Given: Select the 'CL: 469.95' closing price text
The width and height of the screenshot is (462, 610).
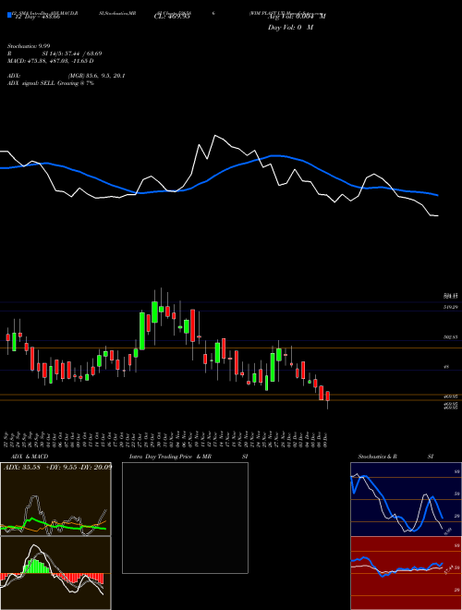Looking at the screenshot, I should (172, 17).
